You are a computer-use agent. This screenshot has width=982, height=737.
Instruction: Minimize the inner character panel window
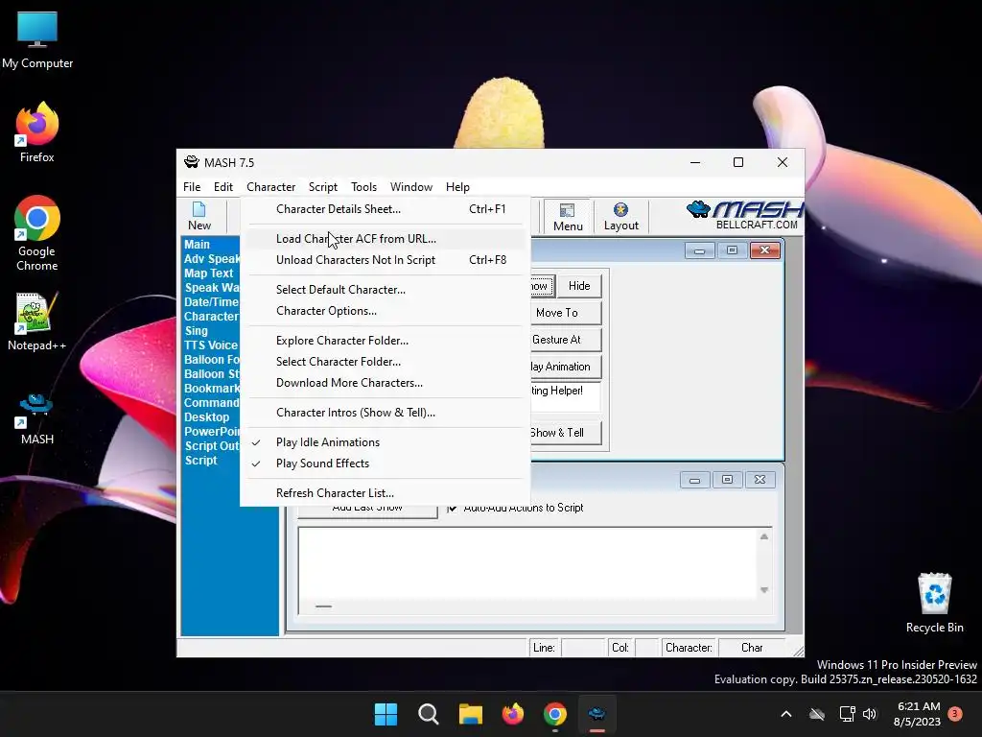click(699, 250)
